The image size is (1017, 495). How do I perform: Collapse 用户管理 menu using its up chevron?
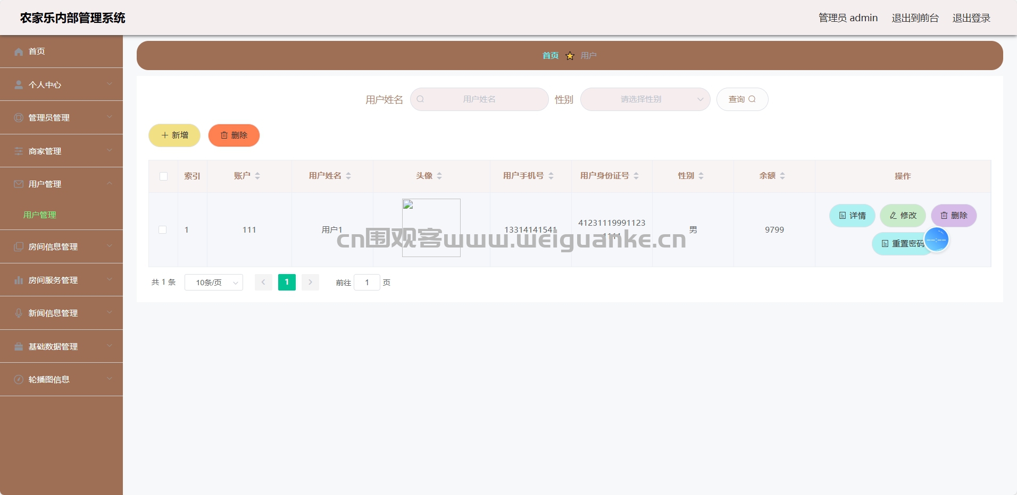(110, 183)
